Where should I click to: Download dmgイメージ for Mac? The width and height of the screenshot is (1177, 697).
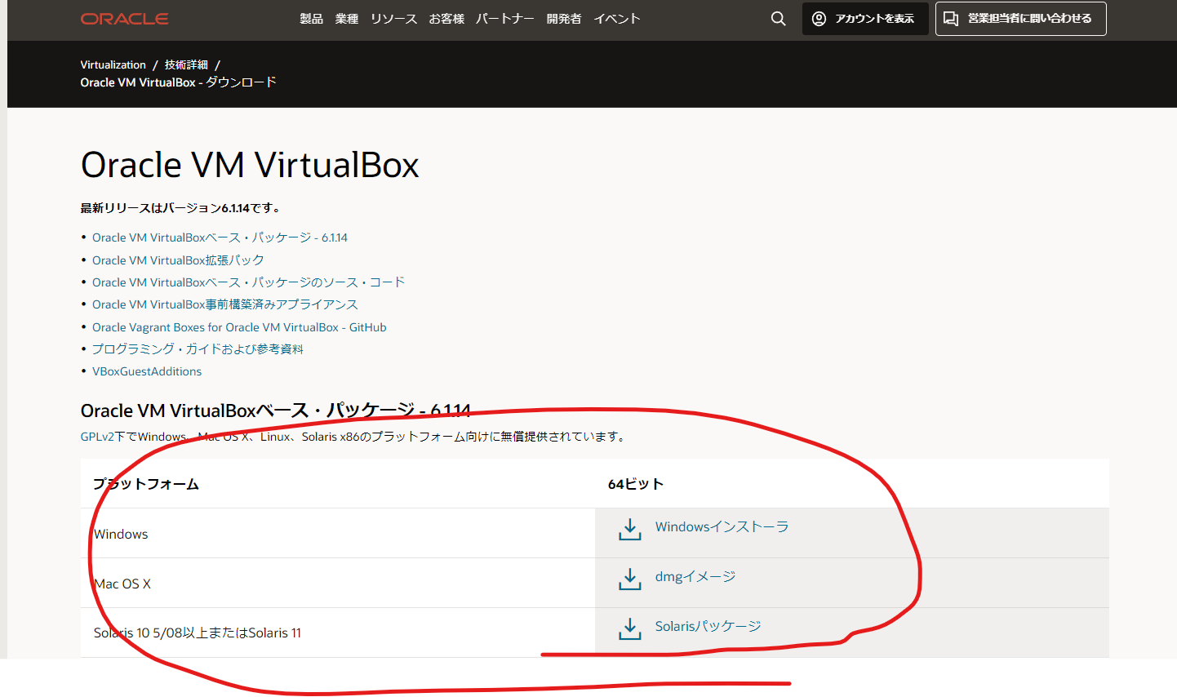(695, 577)
